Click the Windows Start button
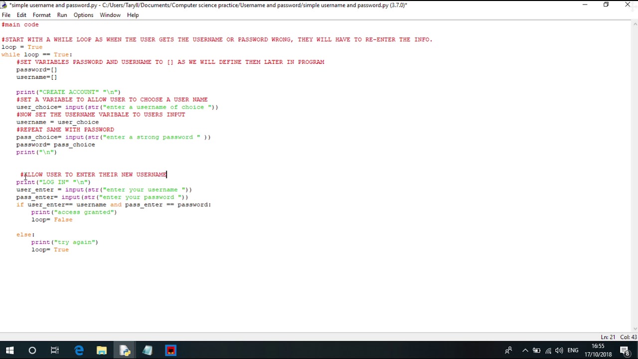This screenshot has height=359, width=638. point(9,351)
